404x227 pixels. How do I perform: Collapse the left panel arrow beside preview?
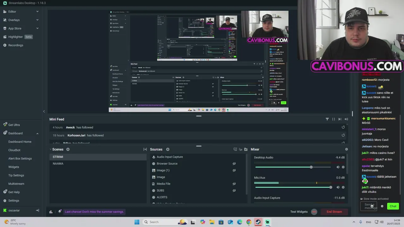(44, 111)
